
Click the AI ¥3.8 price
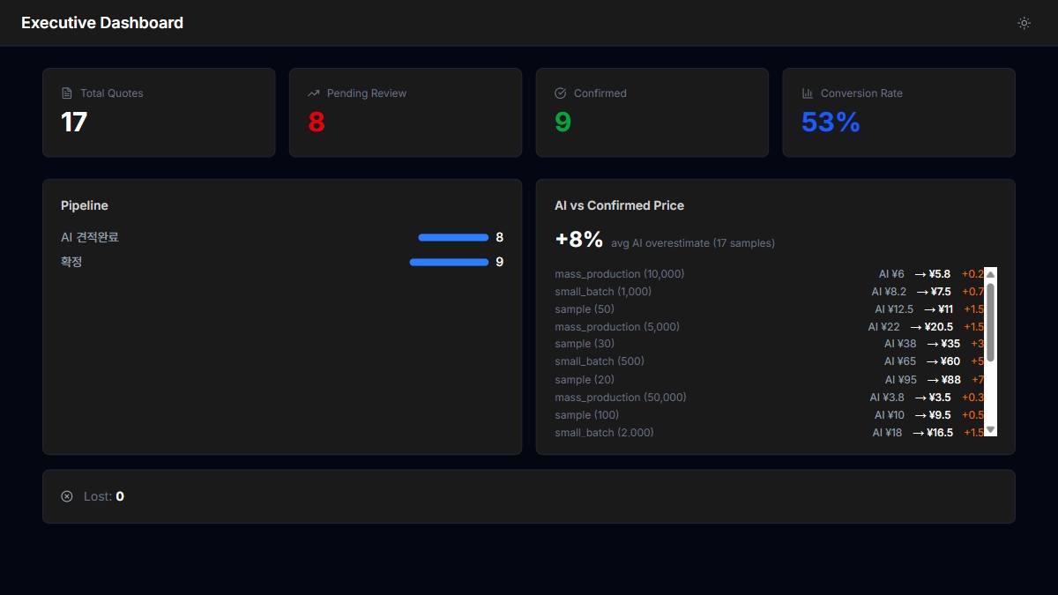pos(887,398)
